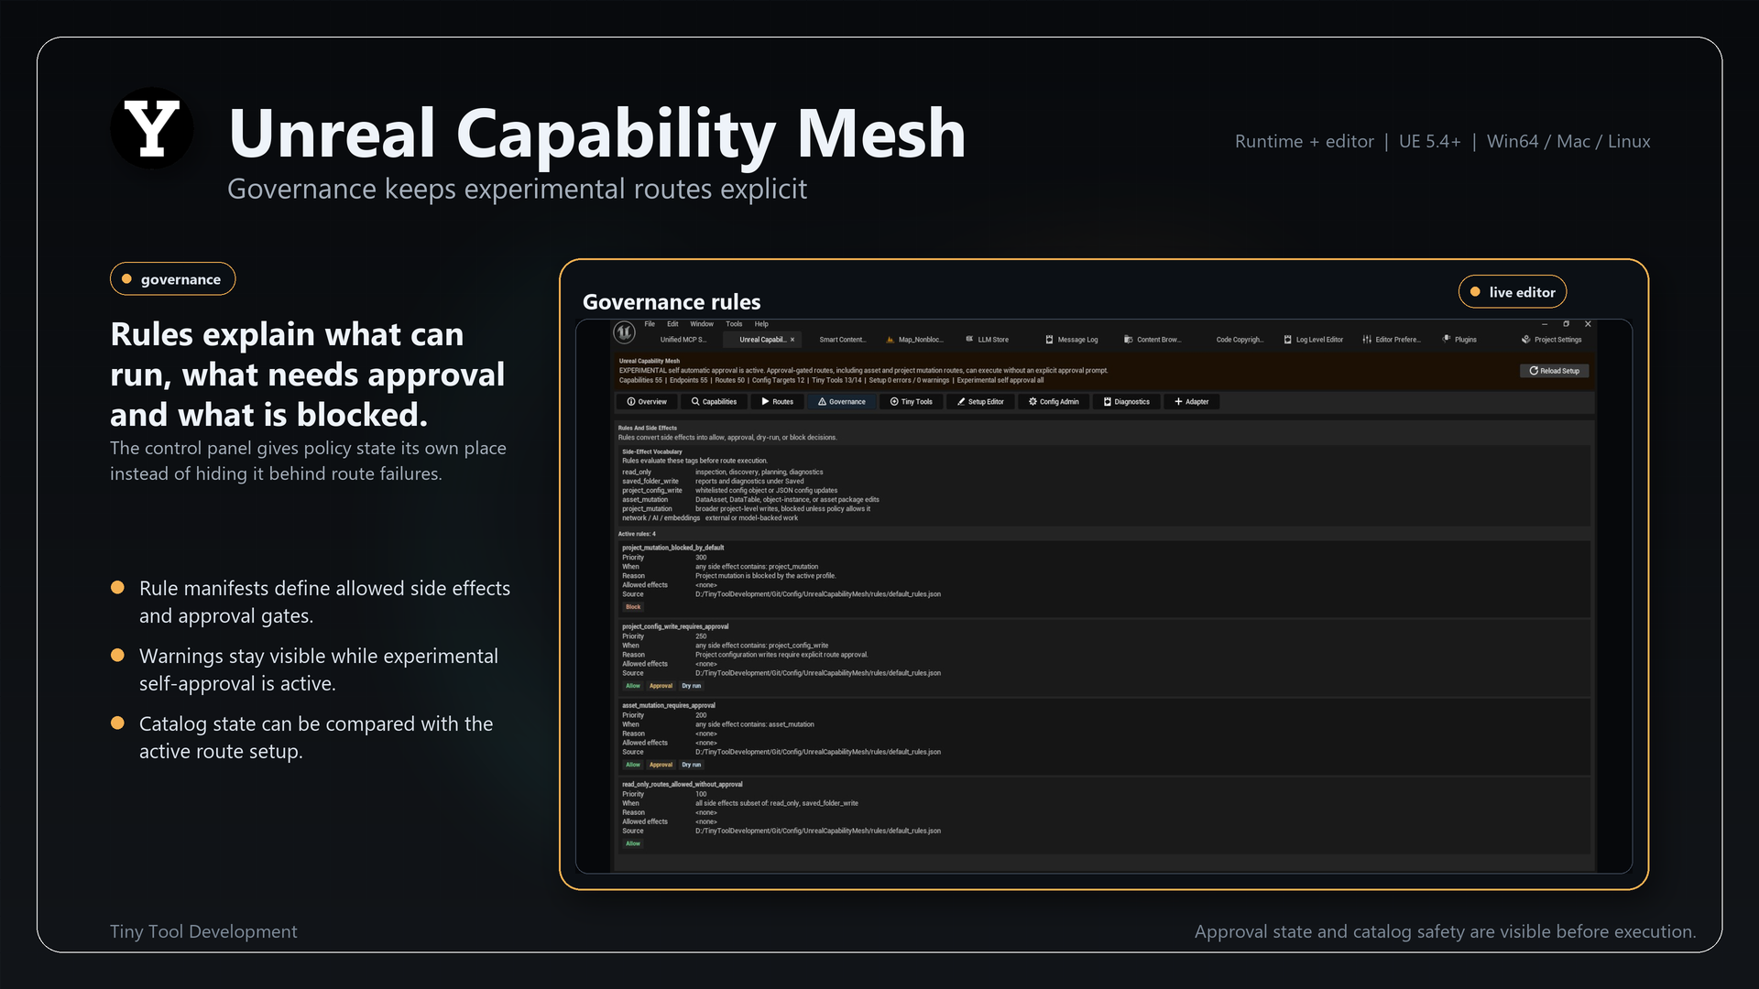Open the Routes panel tab
Viewport: 1759px width, 989px height.
pyautogui.click(x=777, y=402)
